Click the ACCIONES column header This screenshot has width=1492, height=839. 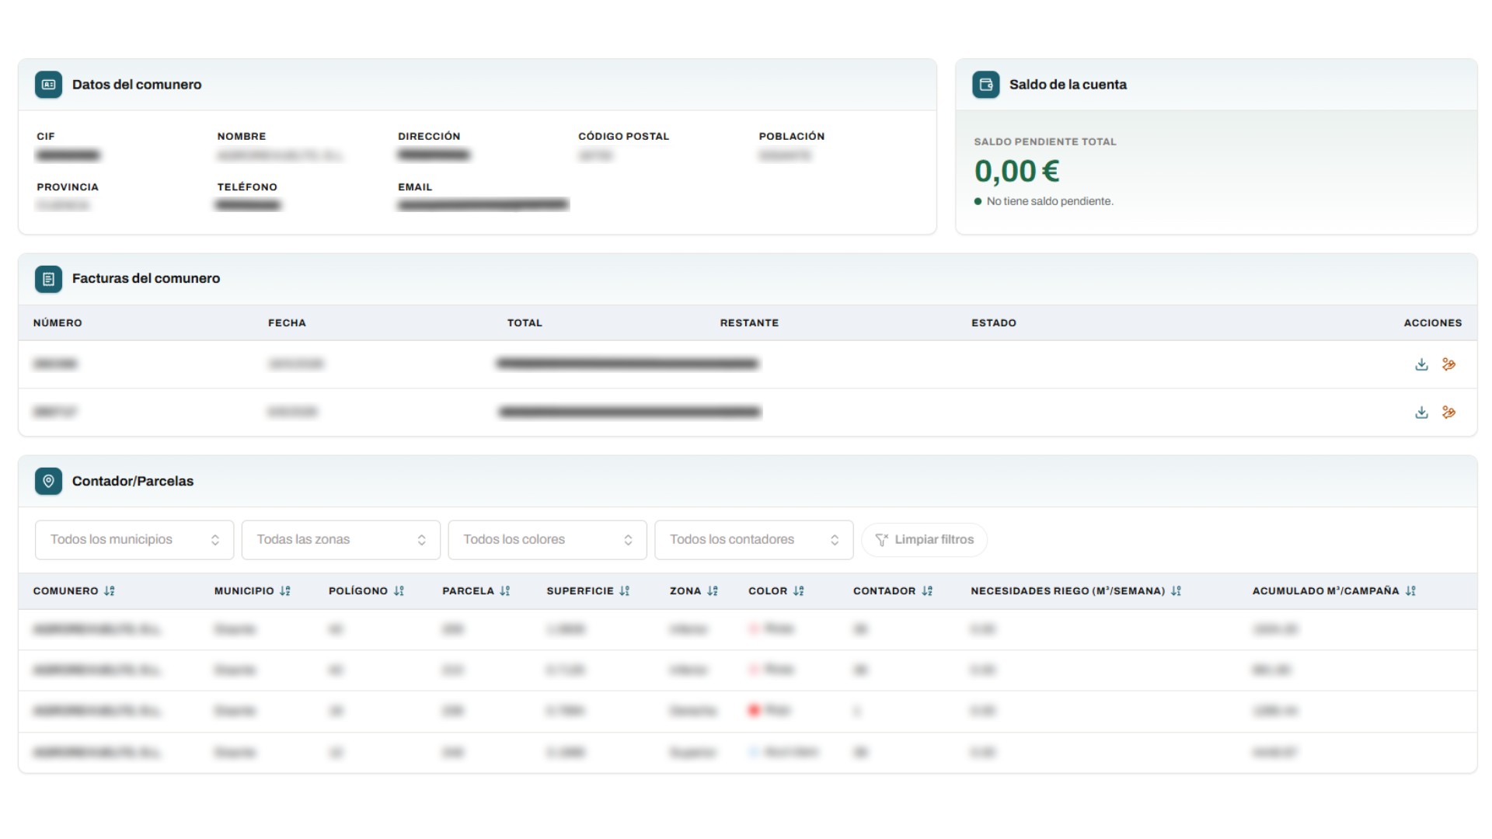tap(1433, 323)
